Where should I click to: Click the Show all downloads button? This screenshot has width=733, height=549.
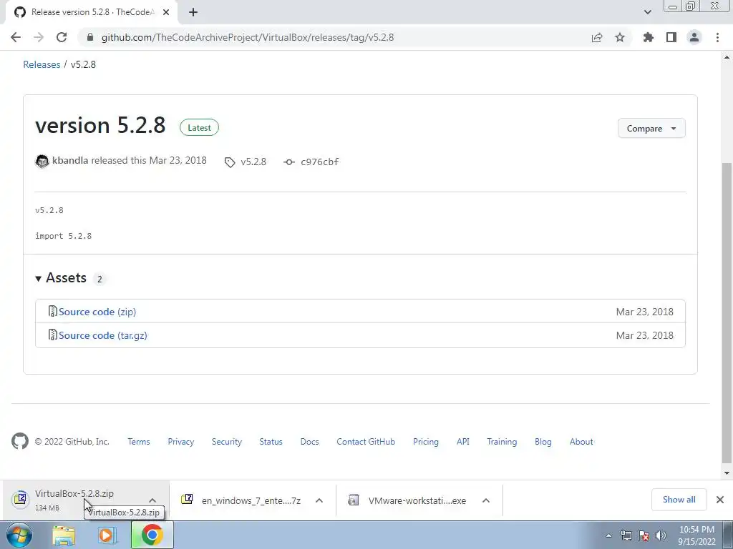click(679, 500)
